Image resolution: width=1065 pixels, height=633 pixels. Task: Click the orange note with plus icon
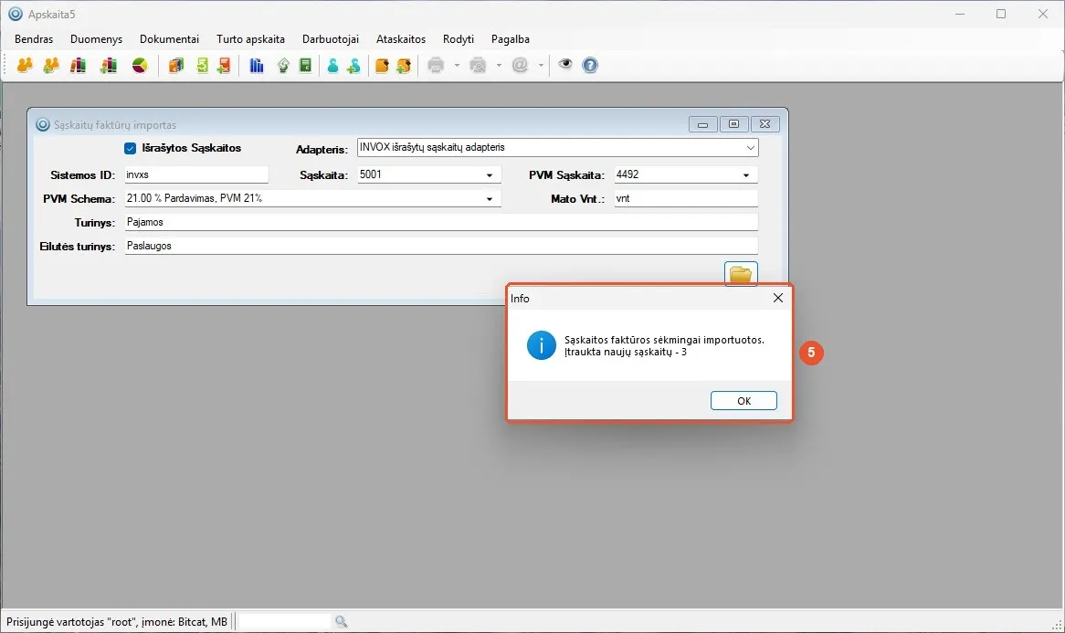404,65
